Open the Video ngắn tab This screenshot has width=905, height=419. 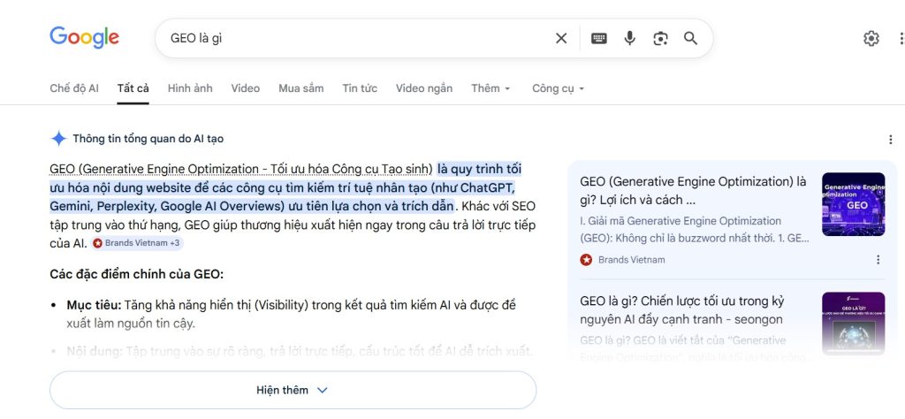tap(423, 88)
